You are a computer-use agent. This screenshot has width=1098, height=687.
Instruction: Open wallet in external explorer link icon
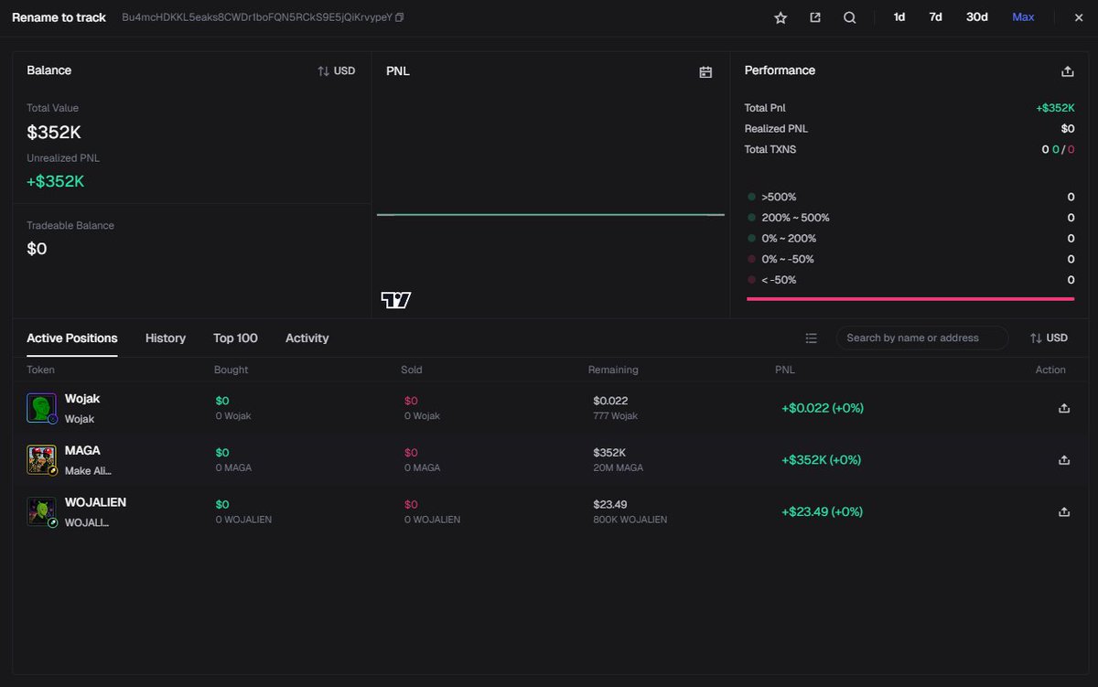click(815, 17)
